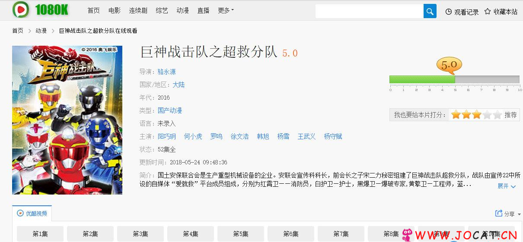Image resolution: width=523 pixels, height=242 pixels.
Task: Click region link 大陆
Action: (179, 85)
